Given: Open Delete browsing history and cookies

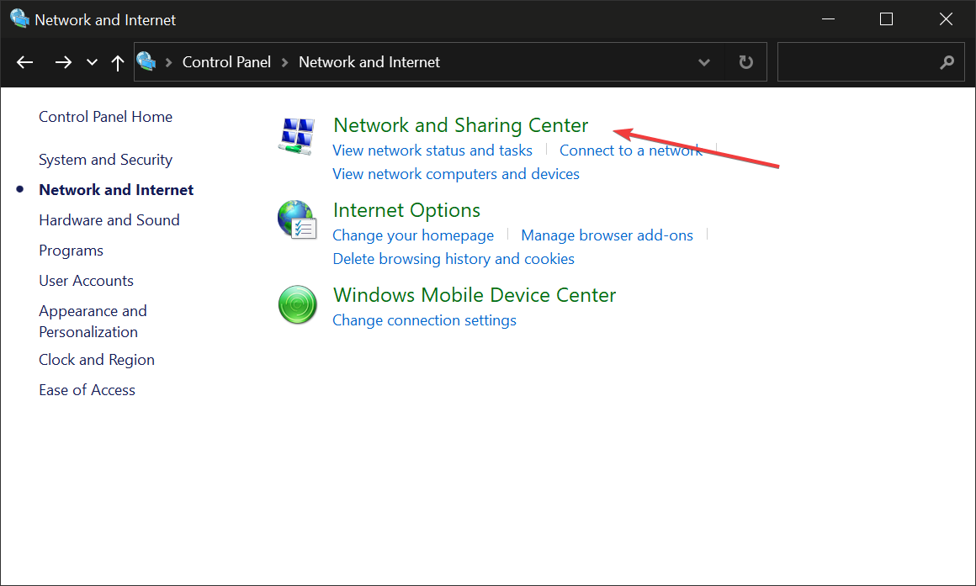Looking at the screenshot, I should tap(453, 258).
